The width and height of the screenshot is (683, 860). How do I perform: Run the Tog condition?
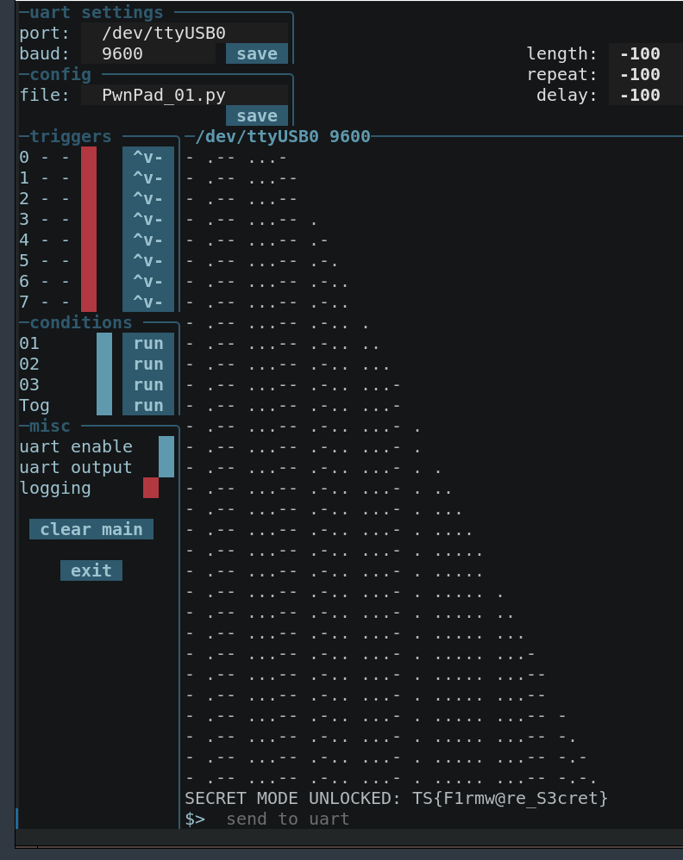pos(147,405)
